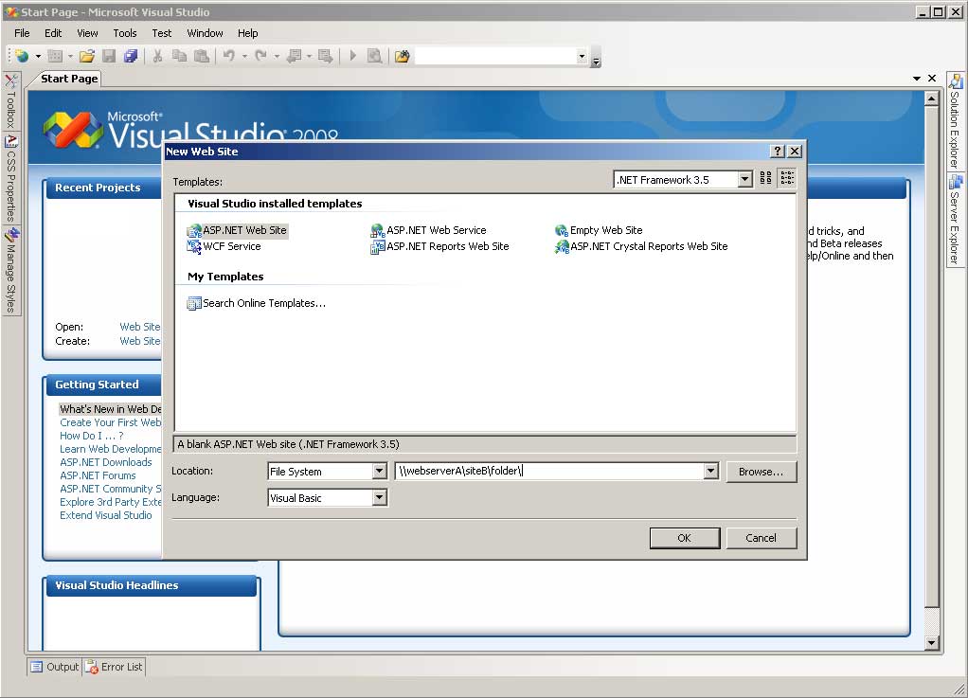
Task: Expand the Redo history dropdown arrow
Action: click(277, 56)
